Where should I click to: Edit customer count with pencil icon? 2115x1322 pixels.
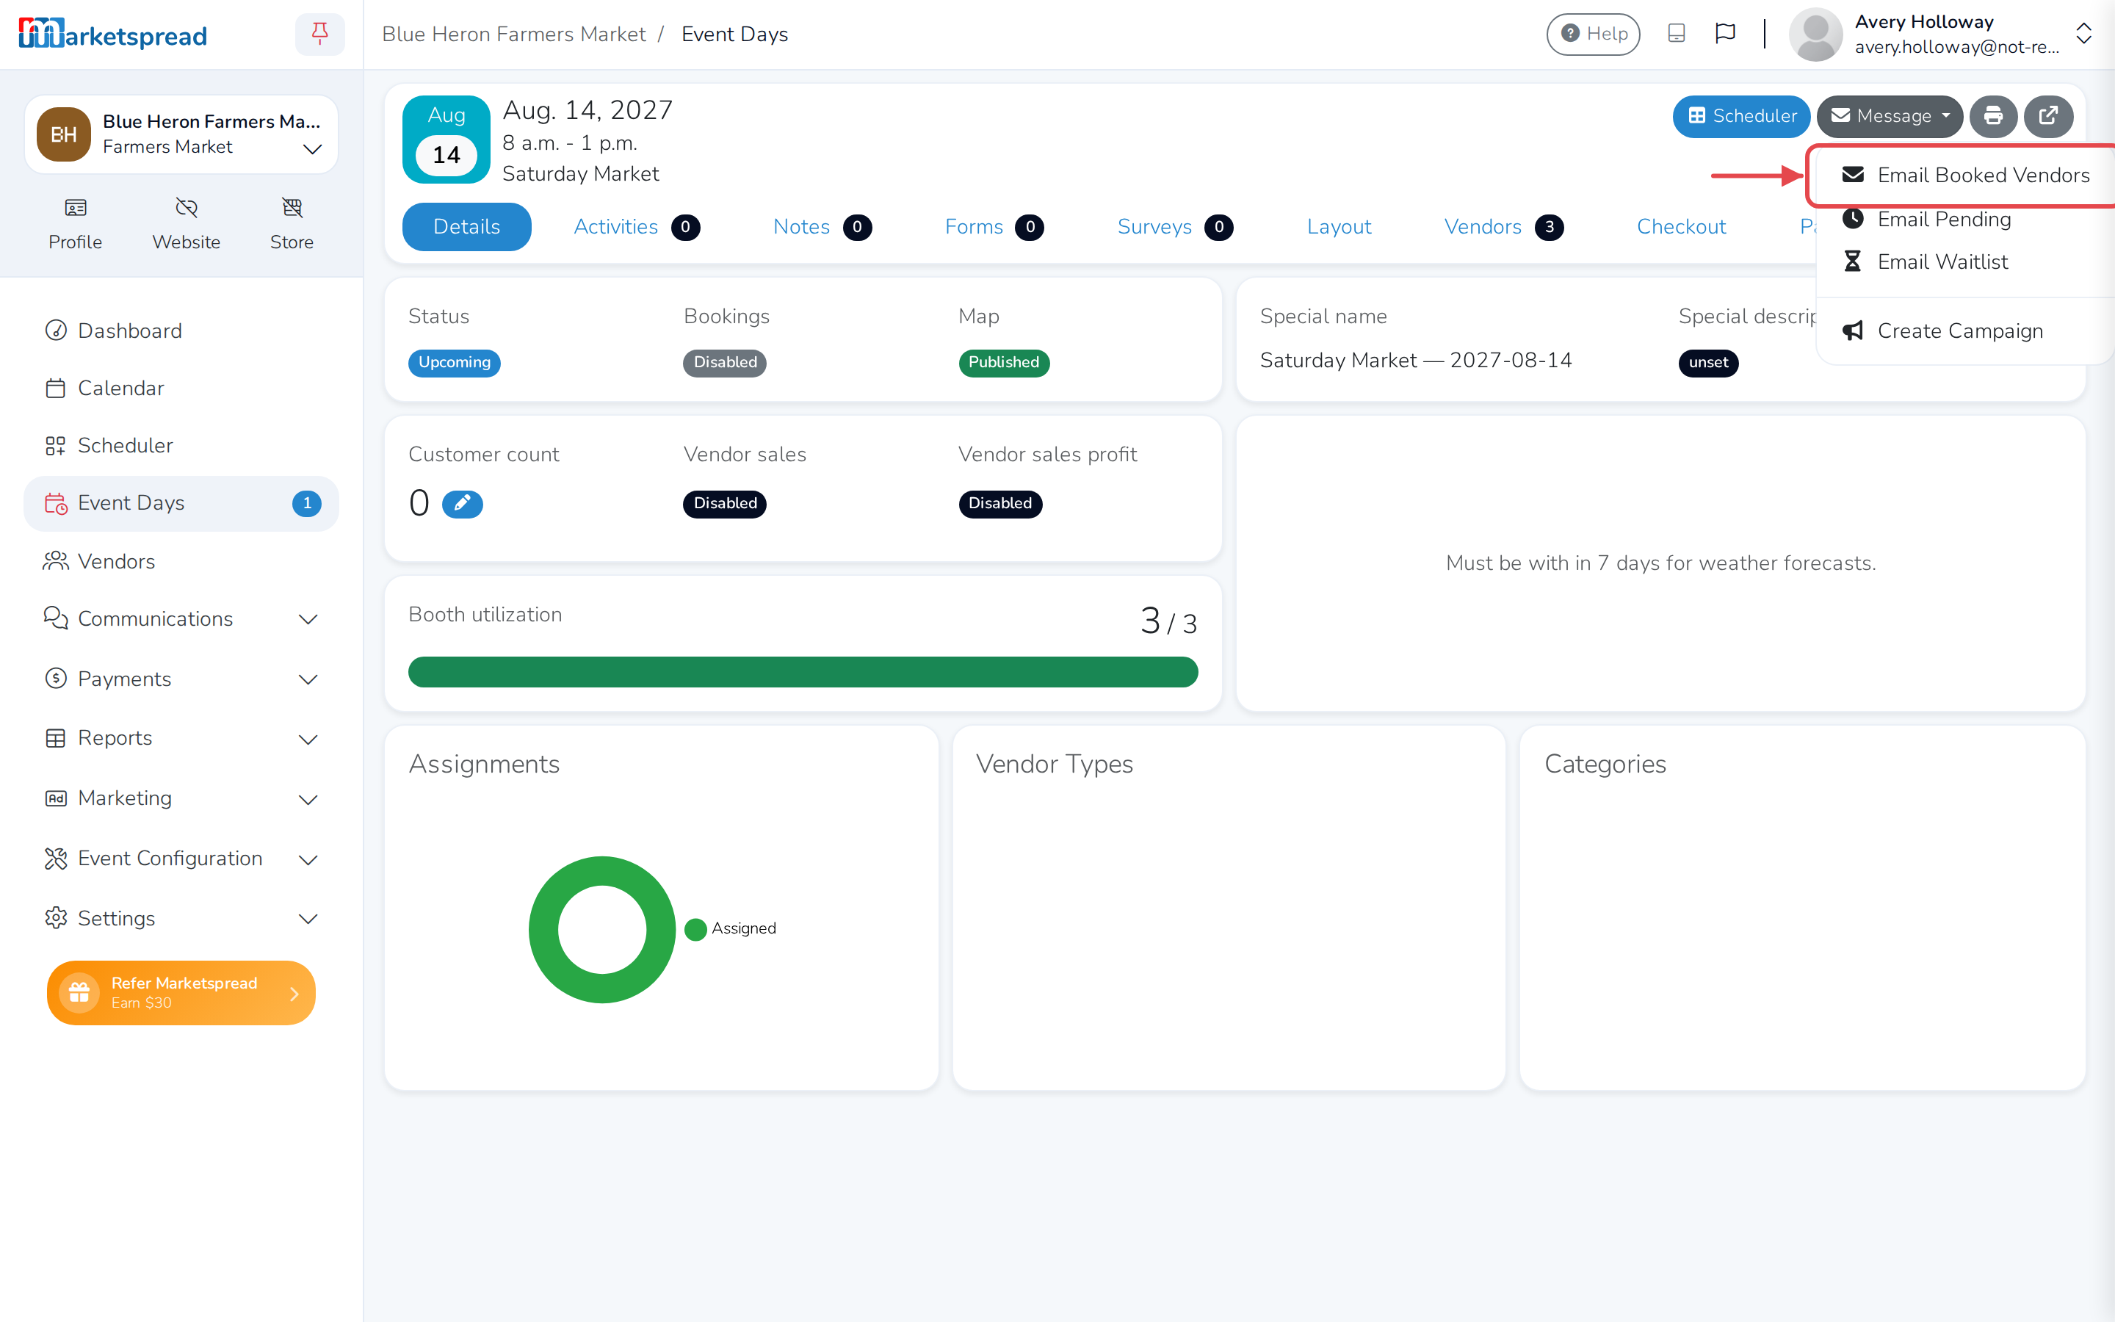463,504
